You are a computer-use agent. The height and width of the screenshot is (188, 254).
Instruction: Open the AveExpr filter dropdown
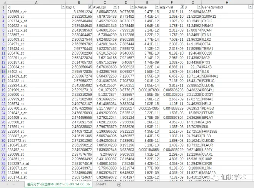(x=115, y=7)
